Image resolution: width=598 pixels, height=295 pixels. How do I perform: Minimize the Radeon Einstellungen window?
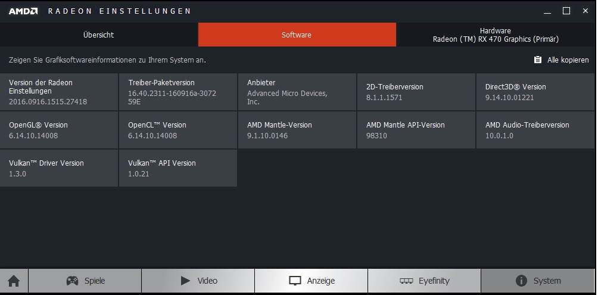tap(547, 11)
